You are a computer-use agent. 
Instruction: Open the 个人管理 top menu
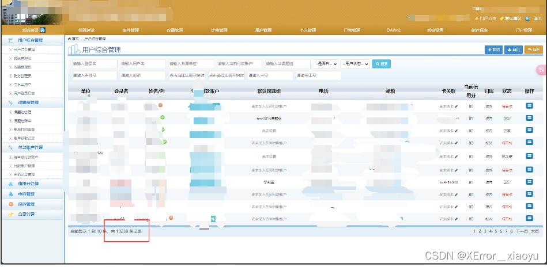[308, 30]
